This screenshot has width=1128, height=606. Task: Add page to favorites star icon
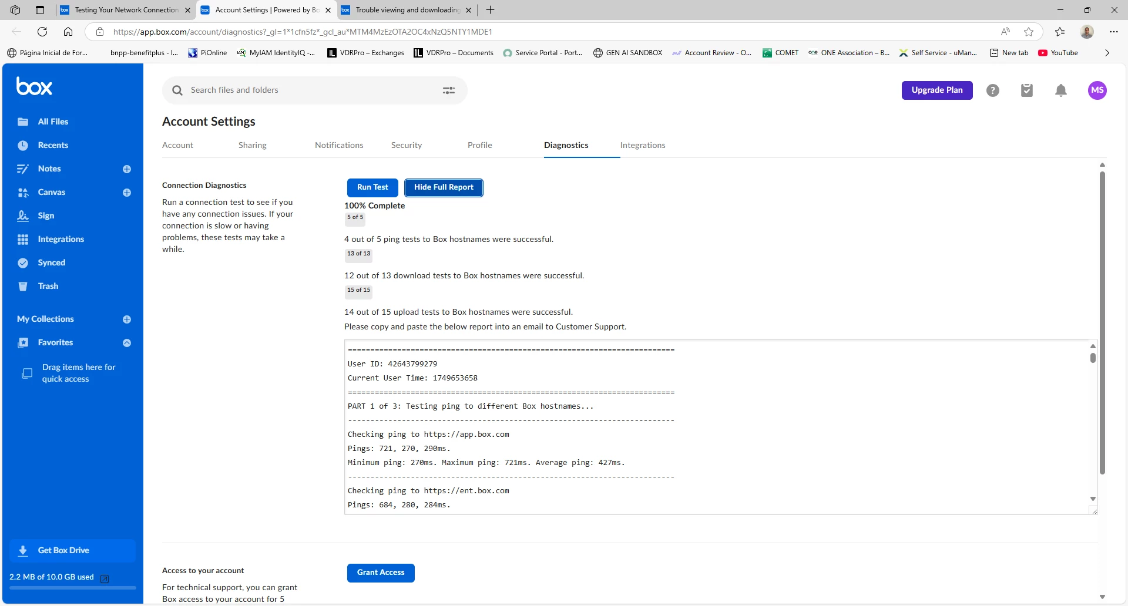pyautogui.click(x=1029, y=32)
